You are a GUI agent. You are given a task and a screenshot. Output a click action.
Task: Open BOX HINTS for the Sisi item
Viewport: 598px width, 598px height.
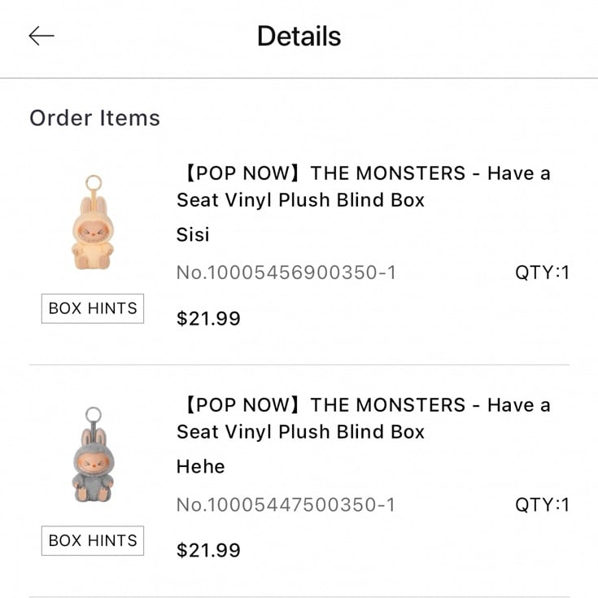[x=93, y=308]
